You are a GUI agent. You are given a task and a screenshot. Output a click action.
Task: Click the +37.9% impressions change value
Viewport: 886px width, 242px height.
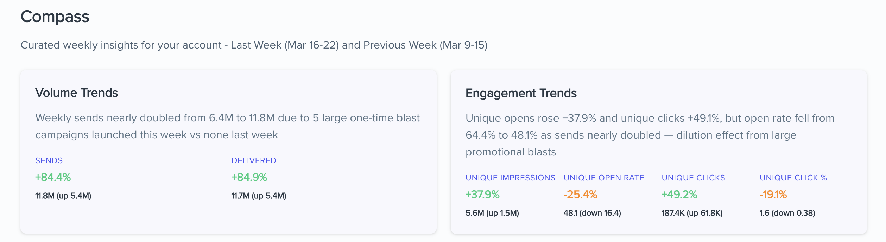[x=482, y=195]
